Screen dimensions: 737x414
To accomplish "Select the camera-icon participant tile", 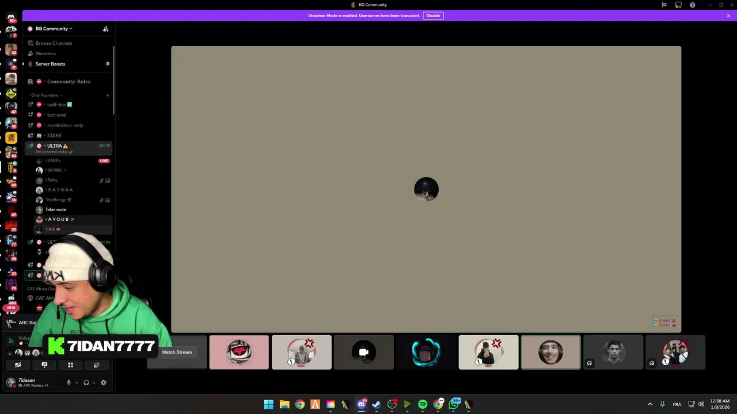I will pyautogui.click(x=364, y=352).
